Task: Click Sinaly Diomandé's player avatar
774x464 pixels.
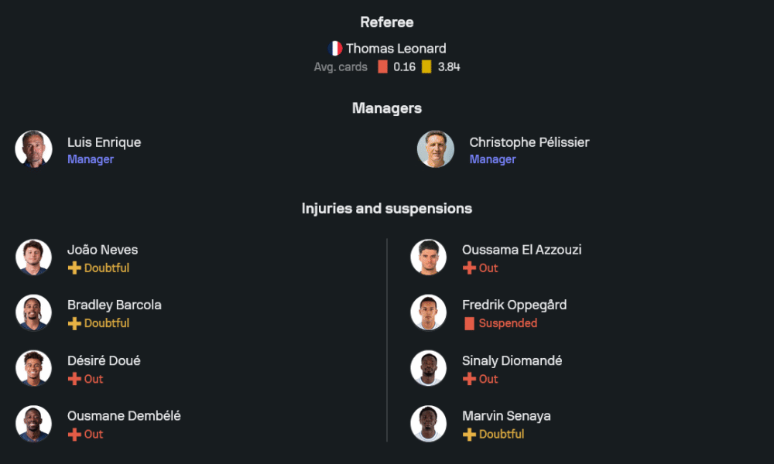Action: click(429, 369)
